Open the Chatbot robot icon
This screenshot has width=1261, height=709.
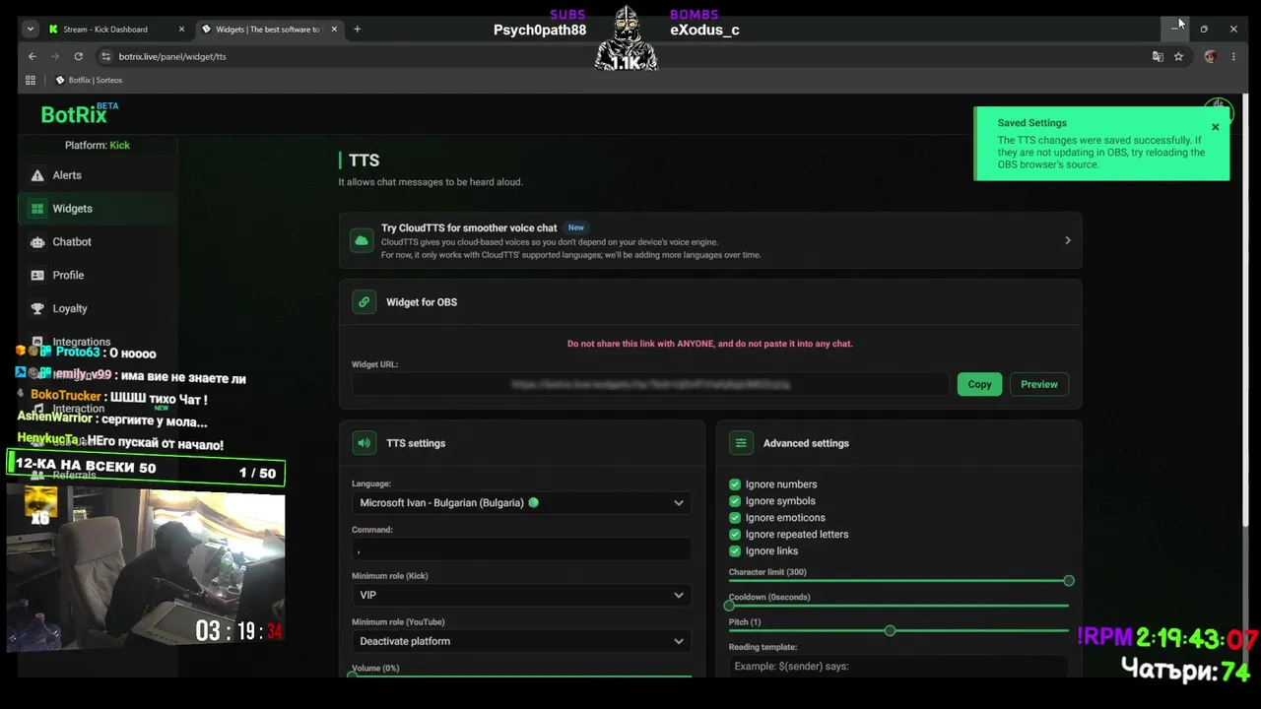tap(37, 242)
